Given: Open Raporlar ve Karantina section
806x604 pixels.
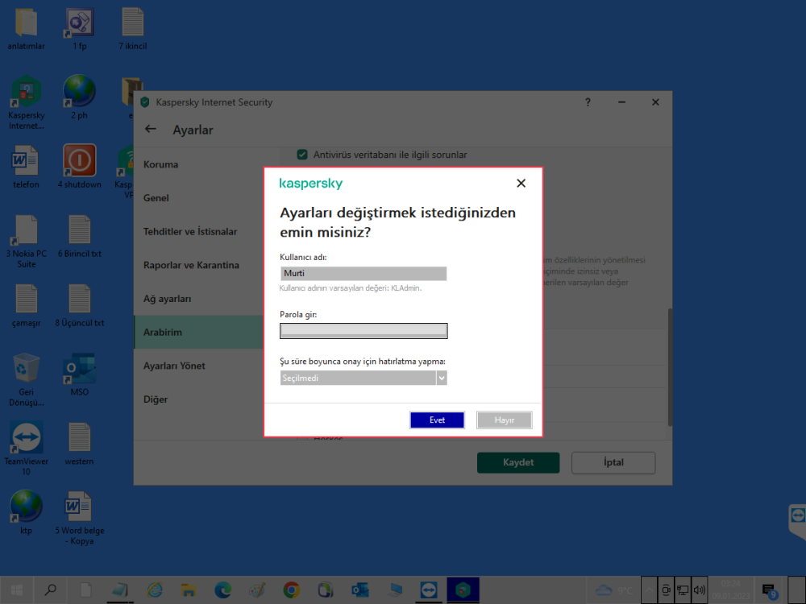Looking at the screenshot, I should click(x=191, y=265).
